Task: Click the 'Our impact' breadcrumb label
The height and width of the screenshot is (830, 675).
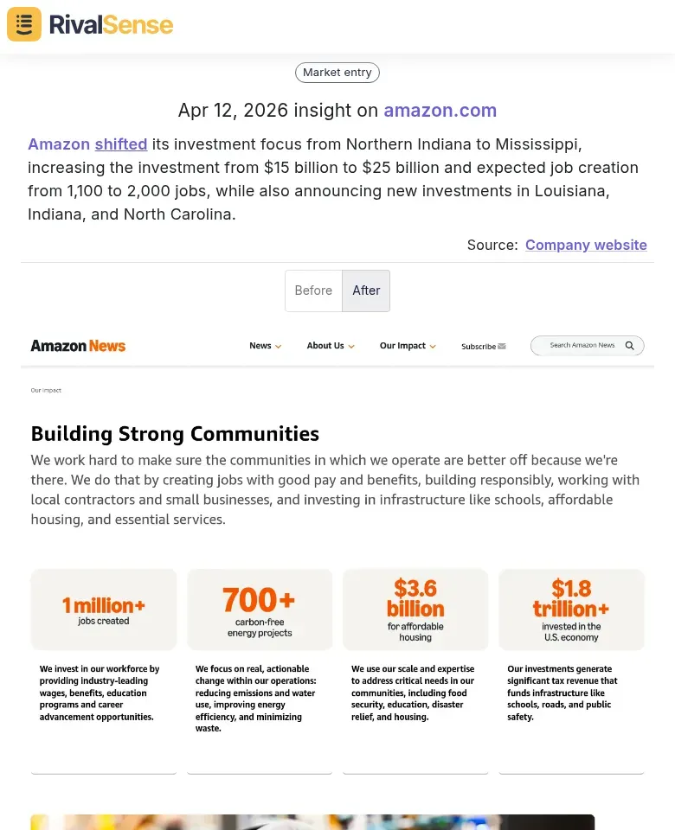Action: tap(46, 390)
